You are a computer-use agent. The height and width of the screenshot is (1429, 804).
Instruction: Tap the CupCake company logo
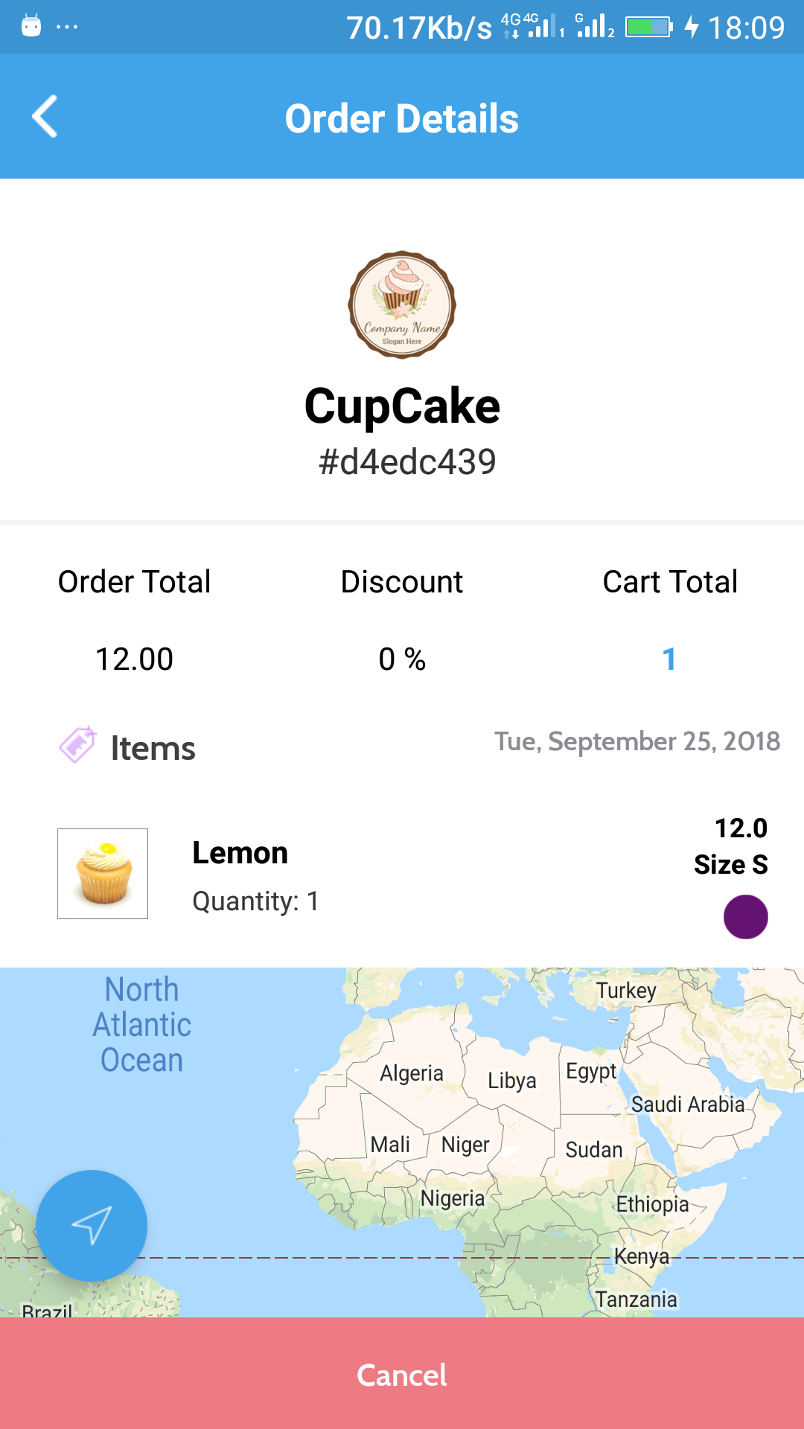(402, 304)
